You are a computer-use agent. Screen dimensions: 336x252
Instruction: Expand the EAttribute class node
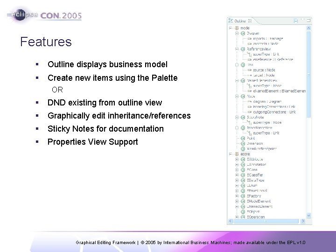coord(237,159)
